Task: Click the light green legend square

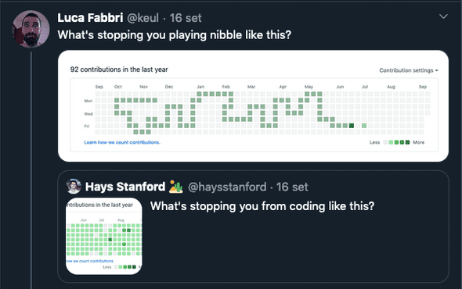Action: coord(391,142)
